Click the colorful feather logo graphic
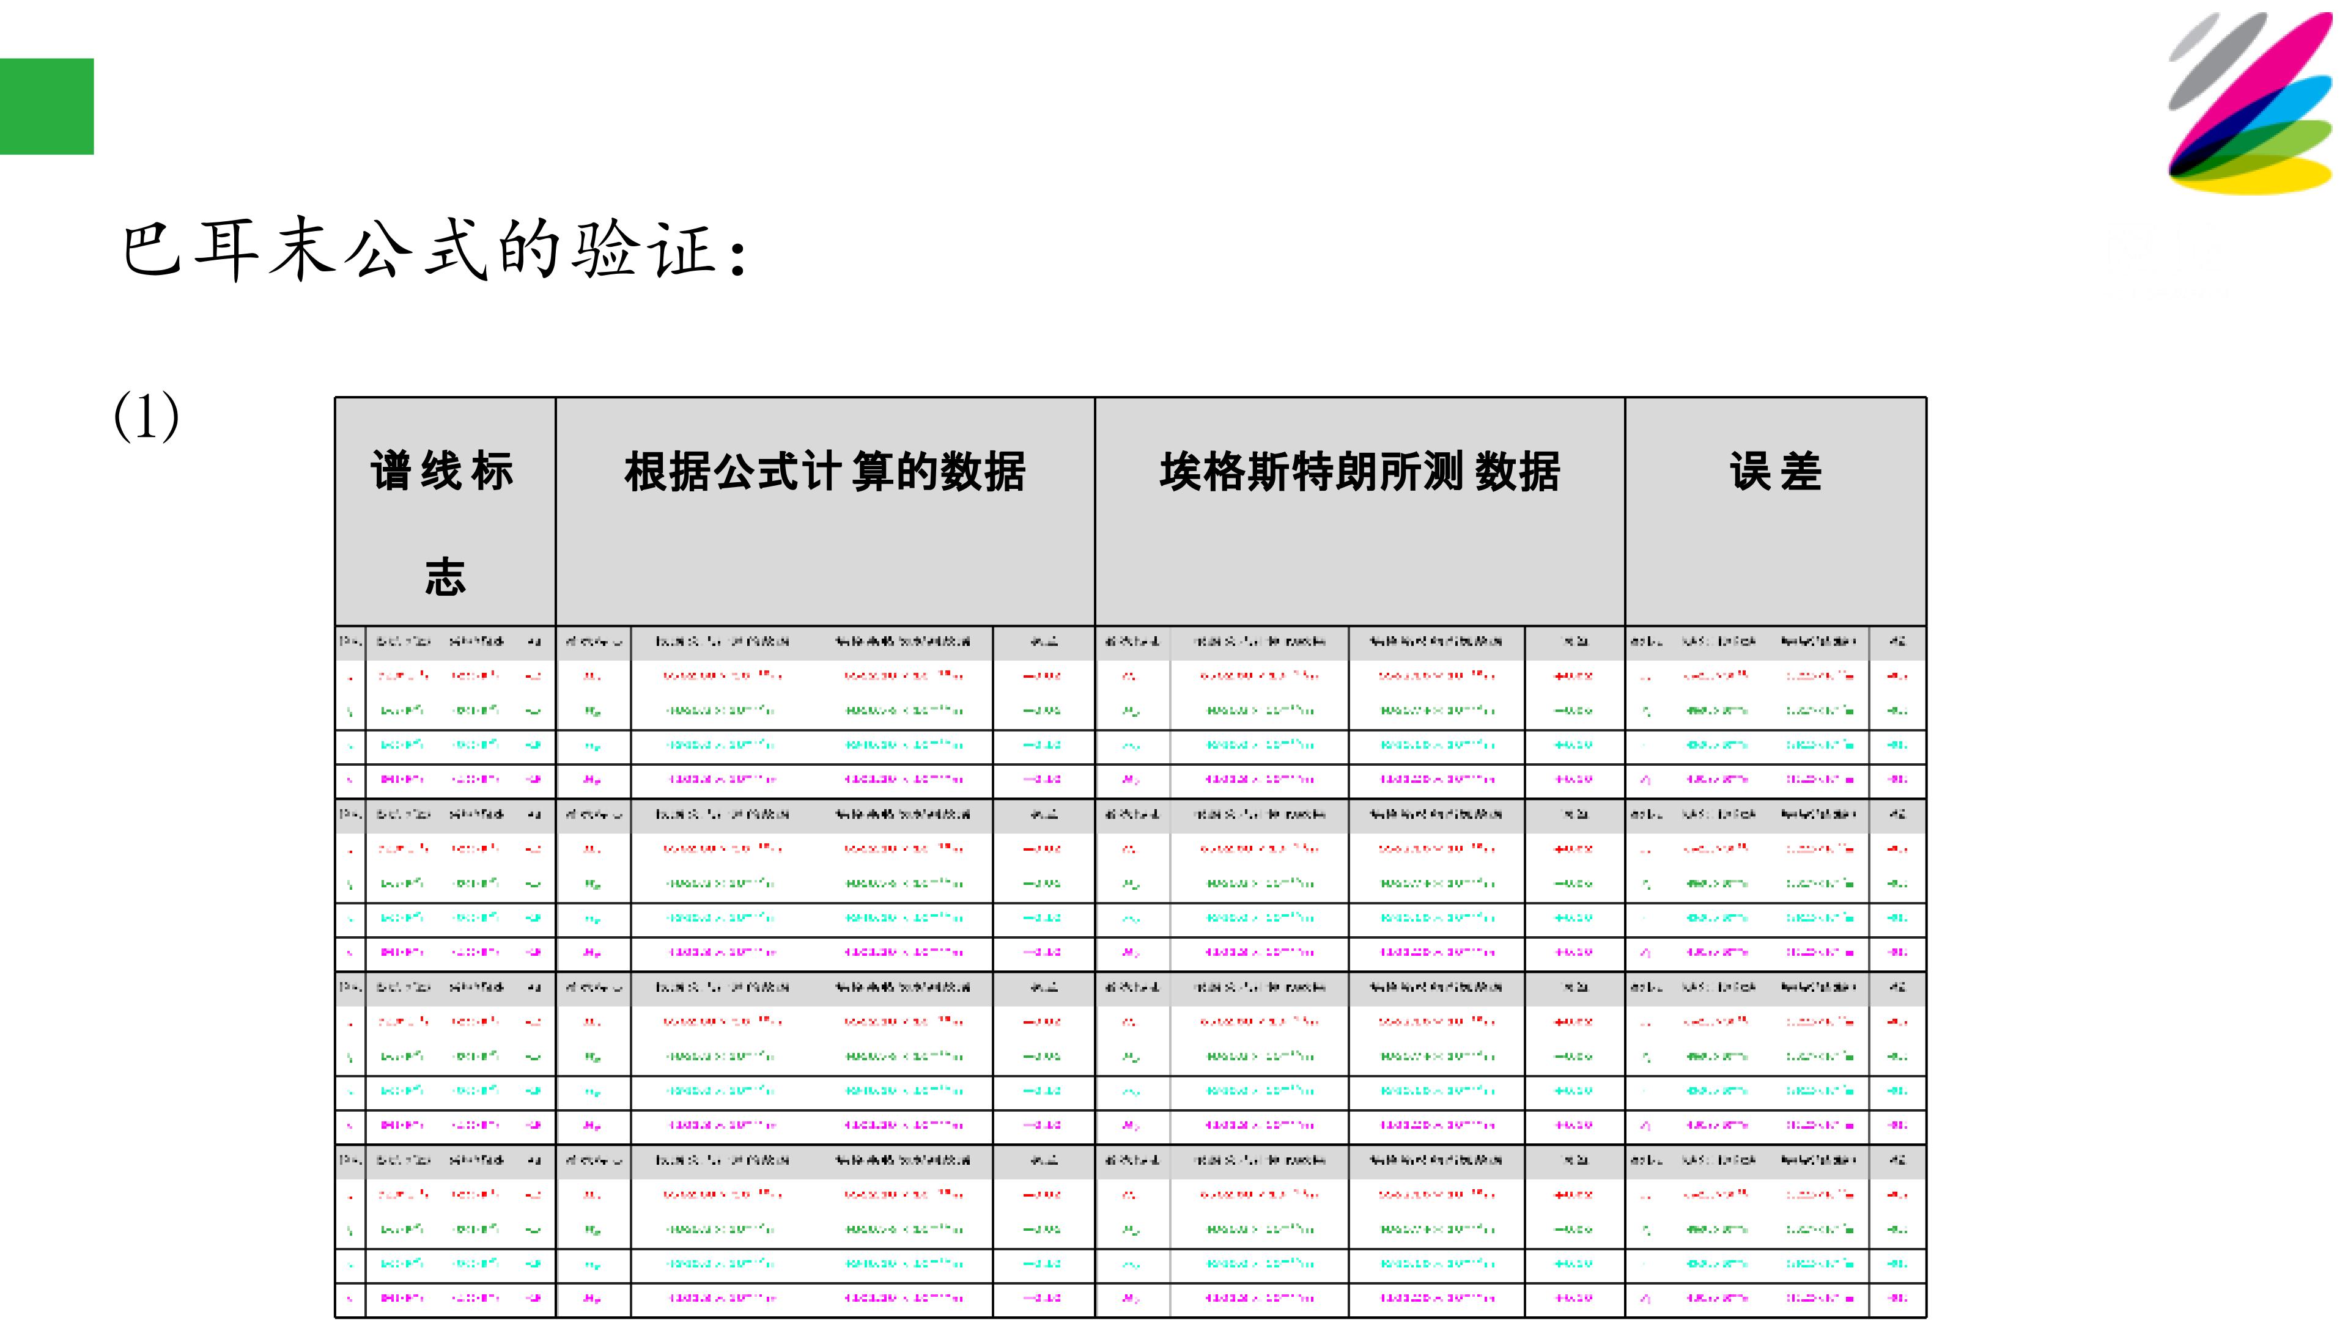The height and width of the screenshot is (1320, 2348). 2250,102
